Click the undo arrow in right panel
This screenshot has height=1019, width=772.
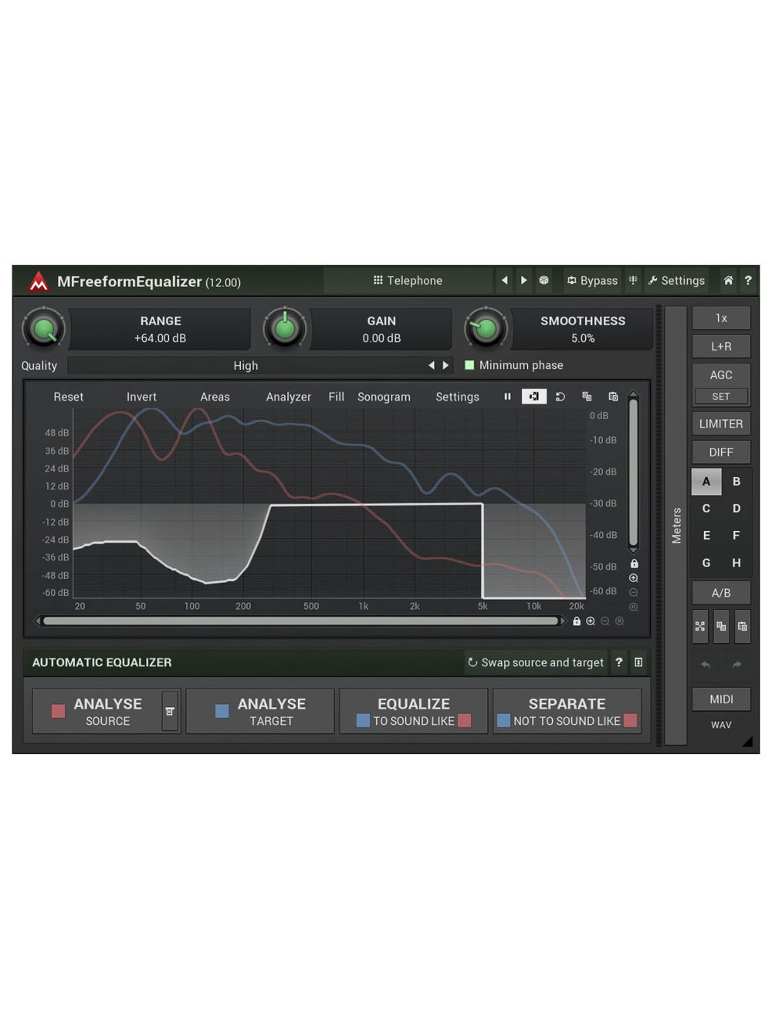click(705, 664)
